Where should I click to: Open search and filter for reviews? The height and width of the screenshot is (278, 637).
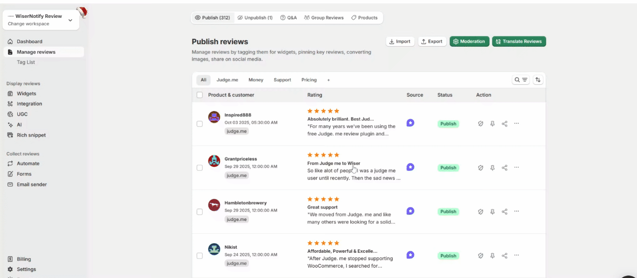521,80
